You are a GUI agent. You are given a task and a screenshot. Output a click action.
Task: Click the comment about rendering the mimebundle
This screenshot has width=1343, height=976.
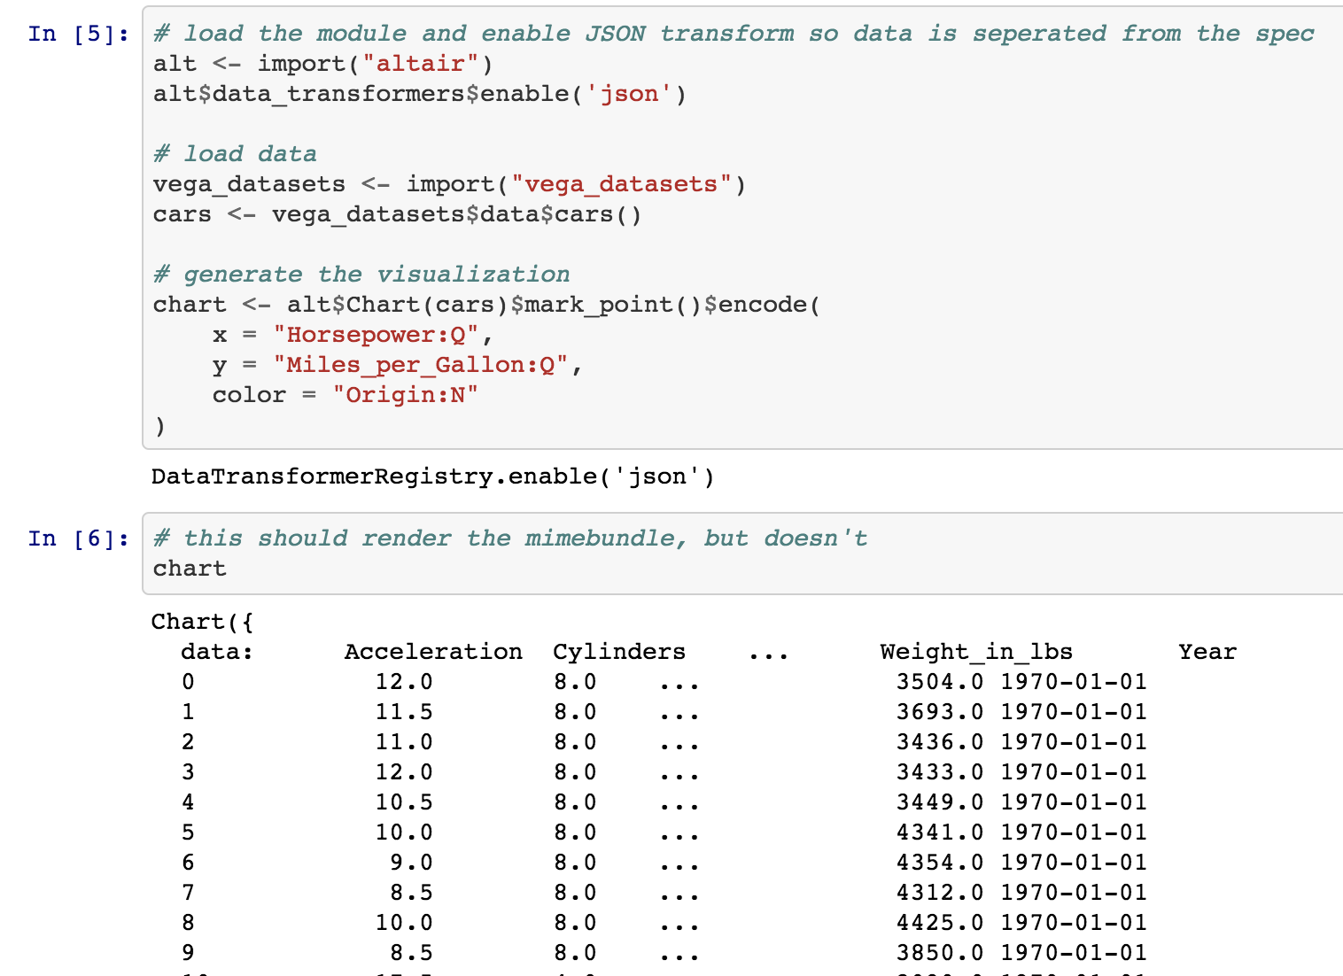(x=509, y=538)
